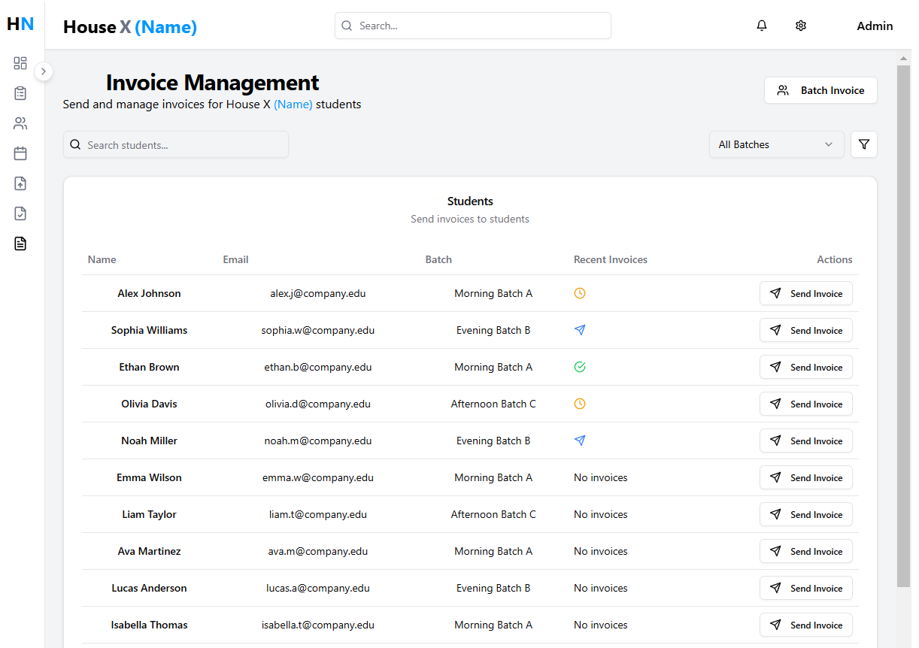Send invoice to Sophia Williams
Screen dimensions: 919x648
coord(806,330)
